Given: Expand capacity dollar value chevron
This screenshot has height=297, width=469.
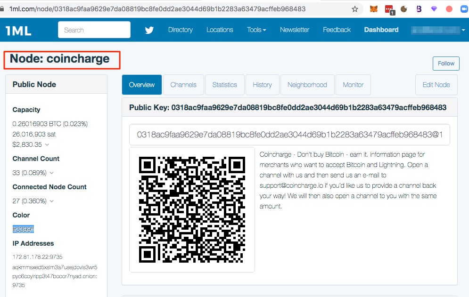Looking at the screenshot, I should (47, 144).
